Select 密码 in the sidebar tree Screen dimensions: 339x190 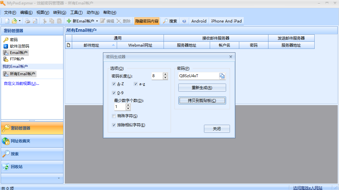click(x=11, y=40)
